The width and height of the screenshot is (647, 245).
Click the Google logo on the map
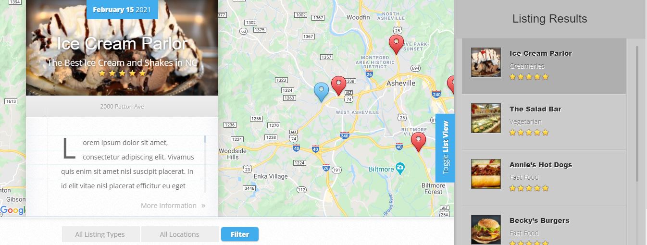coord(13,210)
